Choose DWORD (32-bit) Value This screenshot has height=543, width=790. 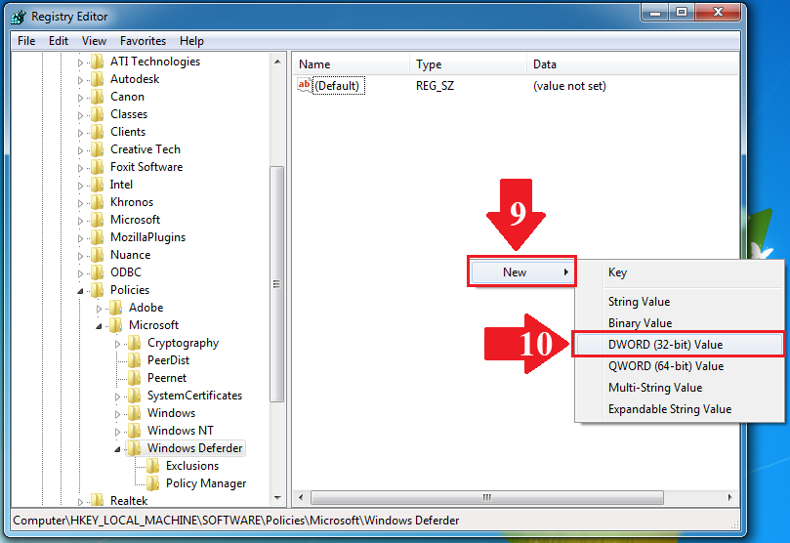[x=678, y=345]
